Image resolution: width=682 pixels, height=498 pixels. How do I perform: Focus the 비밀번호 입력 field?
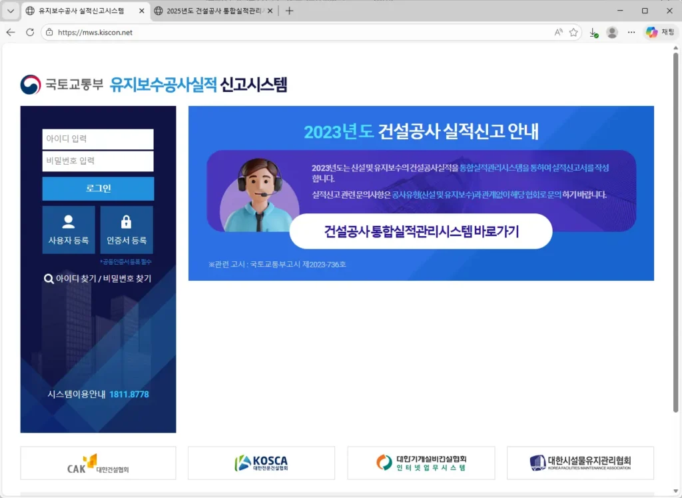[x=98, y=161]
